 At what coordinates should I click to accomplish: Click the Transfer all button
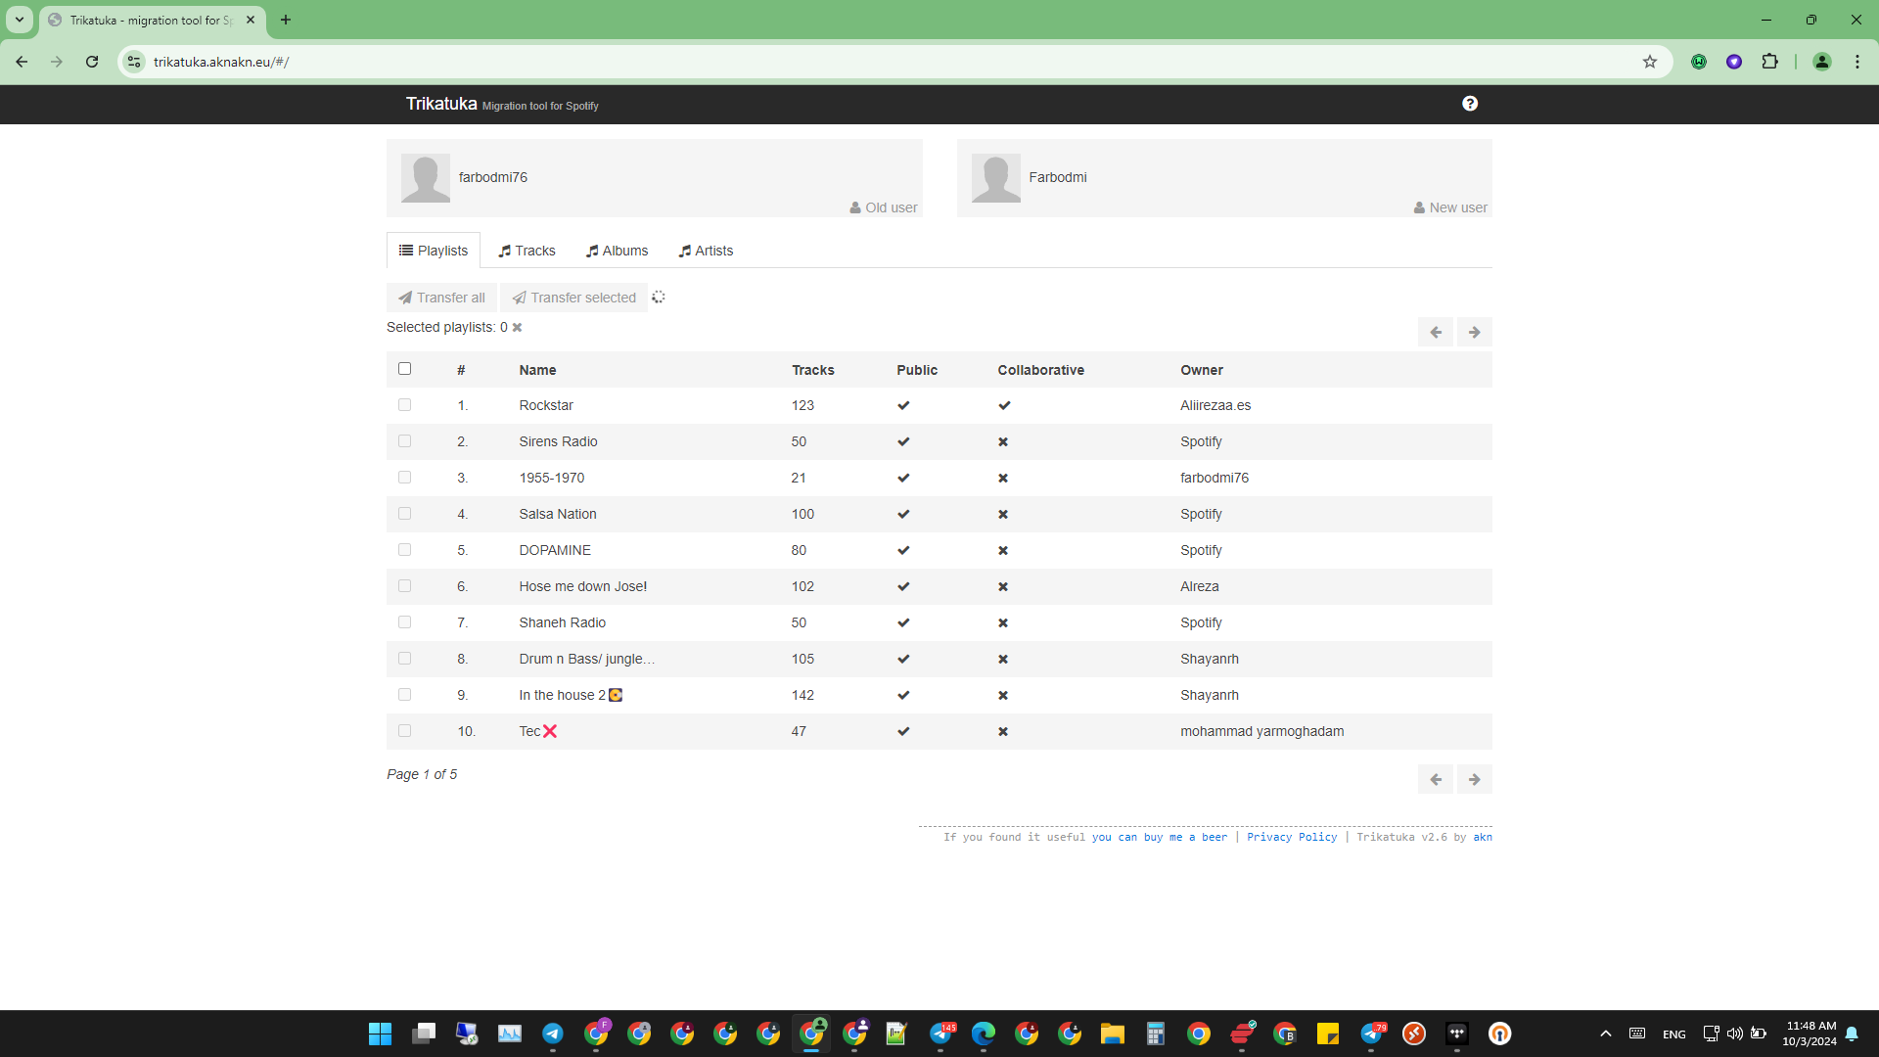pyautogui.click(x=441, y=298)
